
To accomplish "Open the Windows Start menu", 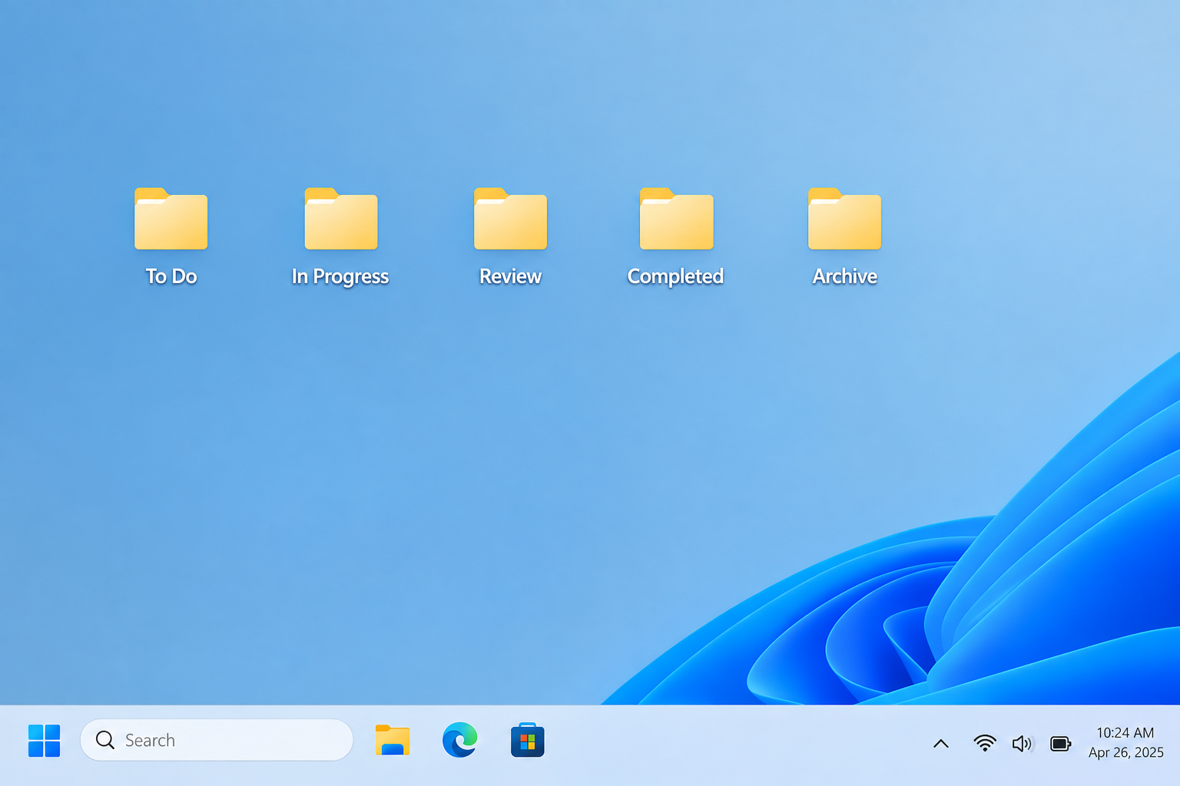I will (44, 741).
